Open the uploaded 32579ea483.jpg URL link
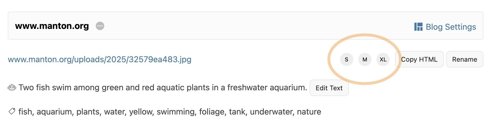Screen dimensions: 490x125 pyautogui.click(x=99, y=59)
